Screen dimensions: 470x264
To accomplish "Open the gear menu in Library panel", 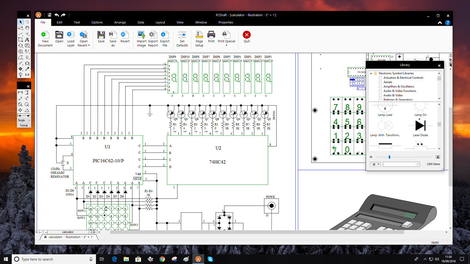I will click(375, 164).
